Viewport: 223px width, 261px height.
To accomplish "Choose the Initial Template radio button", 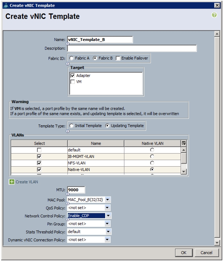I will [x=71, y=126].
